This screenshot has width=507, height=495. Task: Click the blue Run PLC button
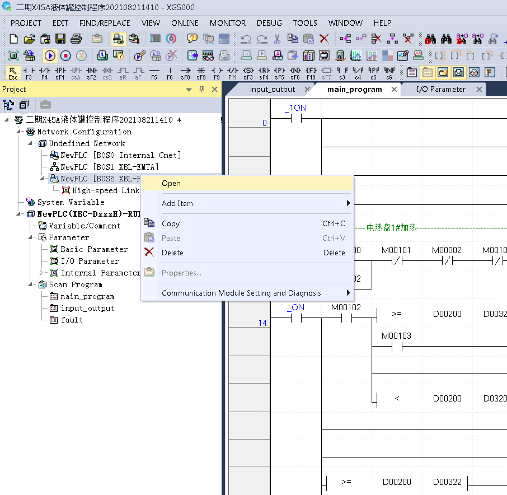pyautogui.click(x=50, y=55)
